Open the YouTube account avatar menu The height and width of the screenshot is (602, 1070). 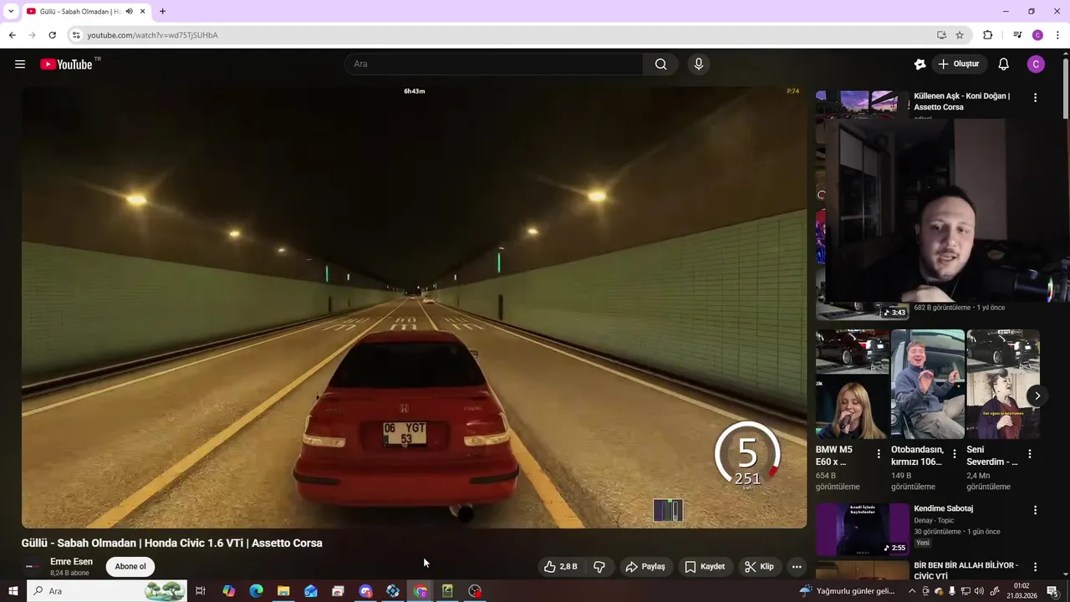click(1036, 64)
